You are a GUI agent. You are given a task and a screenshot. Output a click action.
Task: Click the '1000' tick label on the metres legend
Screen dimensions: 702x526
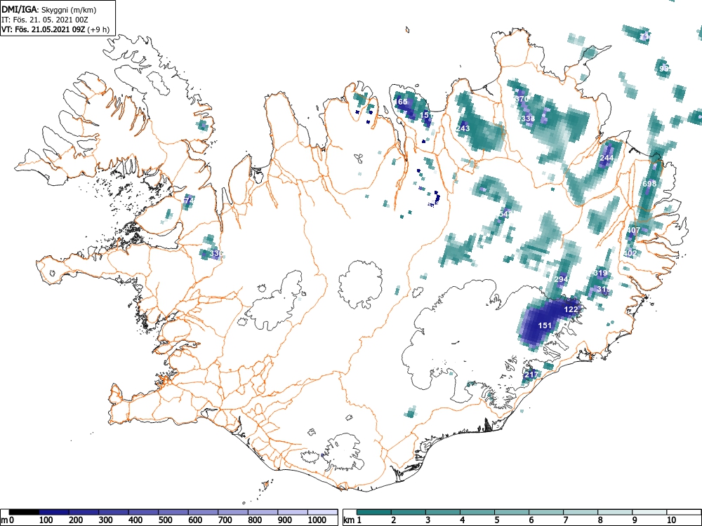click(x=317, y=520)
